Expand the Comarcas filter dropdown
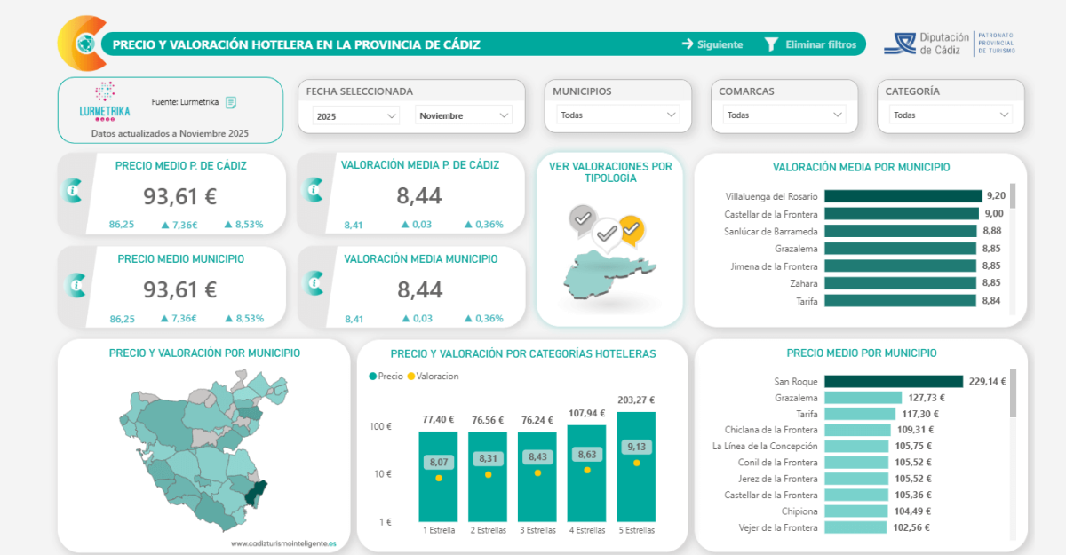The height and width of the screenshot is (555, 1066). pyautogui.click(x=784, y=115)
